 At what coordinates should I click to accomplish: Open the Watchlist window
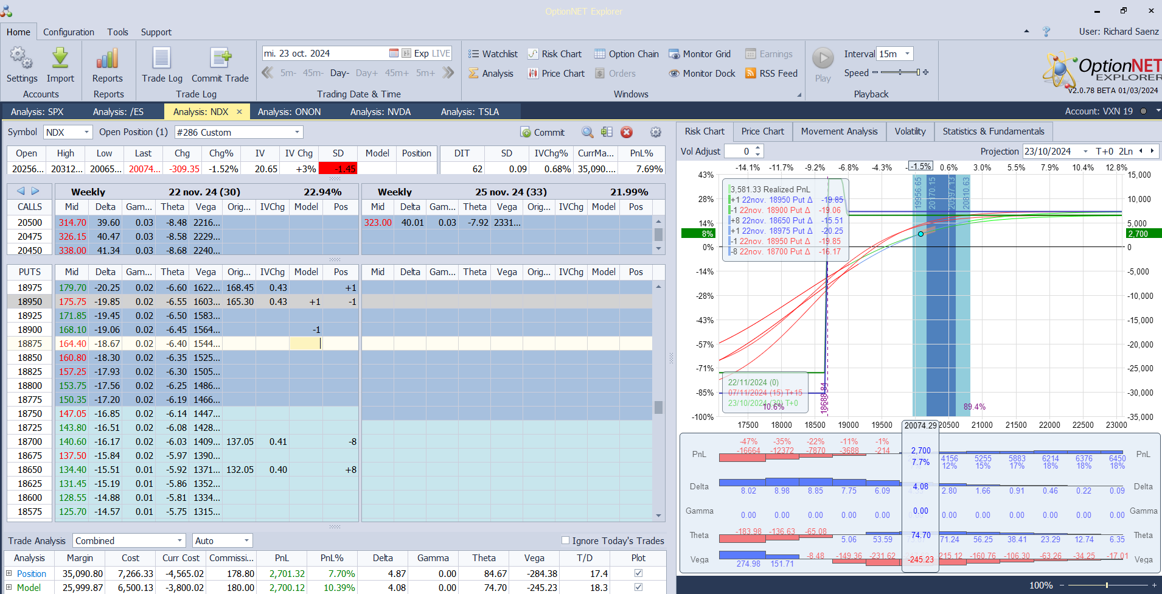(x=493, y=54)
